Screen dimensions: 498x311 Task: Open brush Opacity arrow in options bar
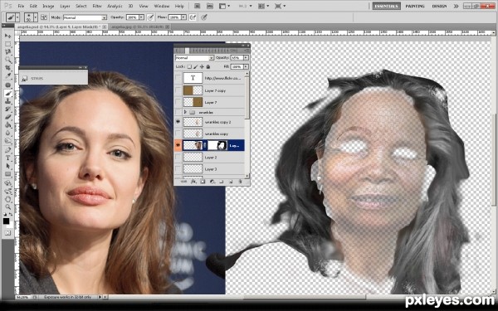[x=141, y=17]
